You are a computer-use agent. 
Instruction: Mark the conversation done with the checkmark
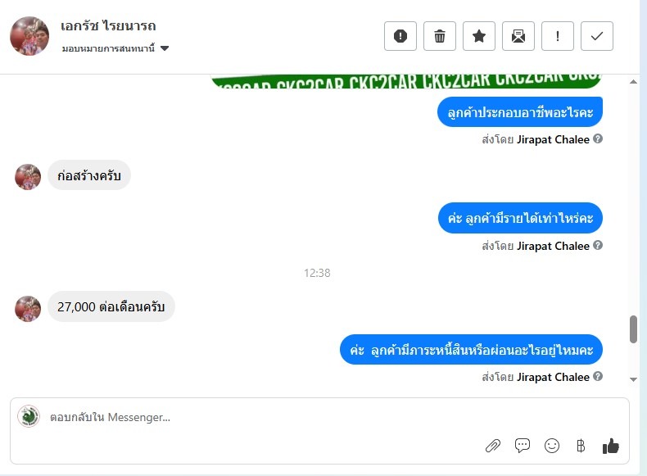point(597,36)
